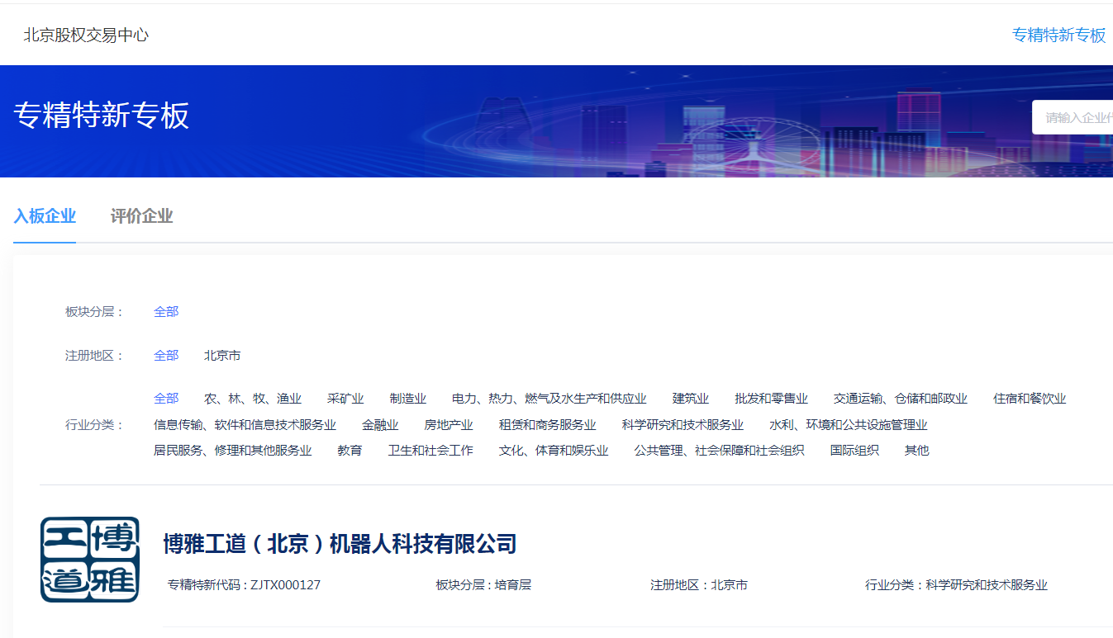This screenshot has width=1113, height=638.
Task: Switch to the 评价企业 tab
Action: click(x=141, y=216)
